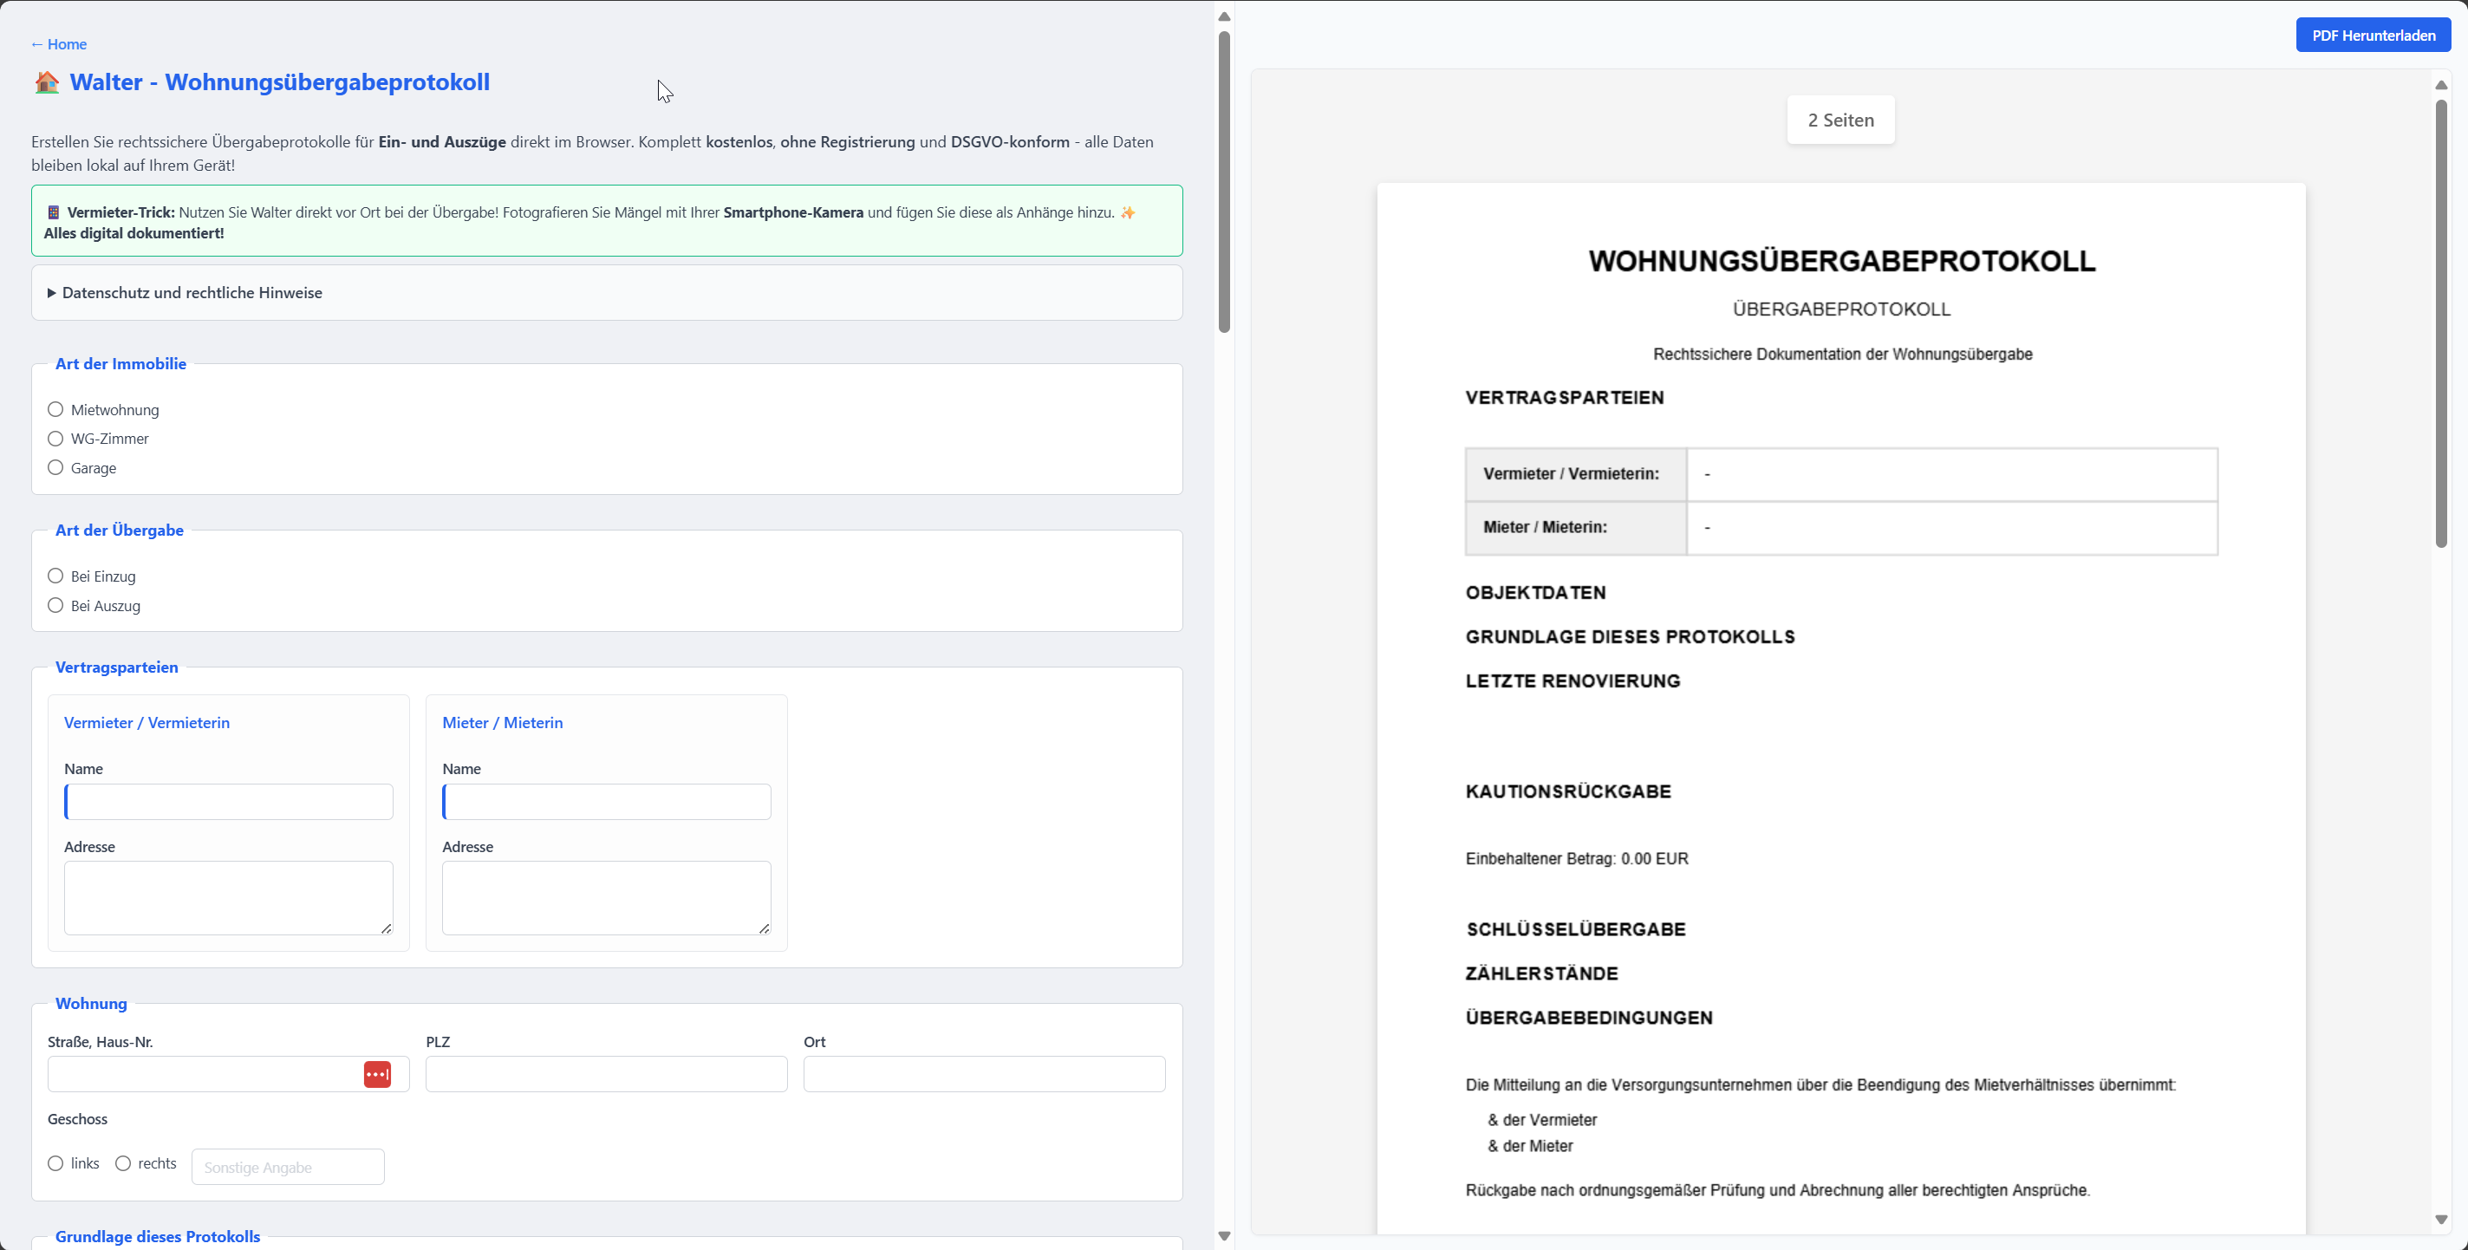Click the form panel scrollbar thumb

tap(1223, 182)
